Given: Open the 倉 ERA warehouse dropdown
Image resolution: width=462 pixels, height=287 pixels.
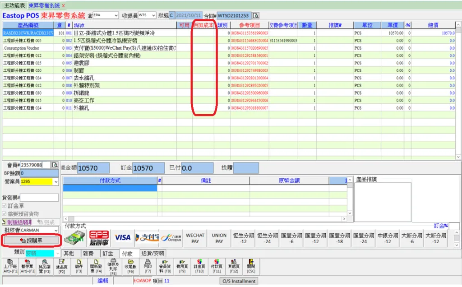Looking at the screenshot, I should tap(116, 15).
